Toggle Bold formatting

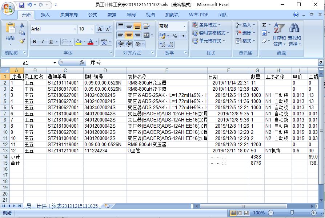click(x=34, y=42)
